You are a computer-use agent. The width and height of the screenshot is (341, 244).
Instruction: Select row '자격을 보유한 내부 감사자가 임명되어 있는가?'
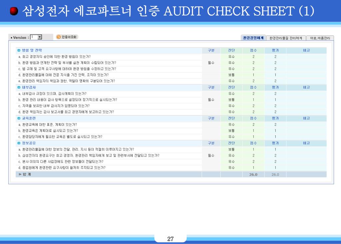click(171, 106)
